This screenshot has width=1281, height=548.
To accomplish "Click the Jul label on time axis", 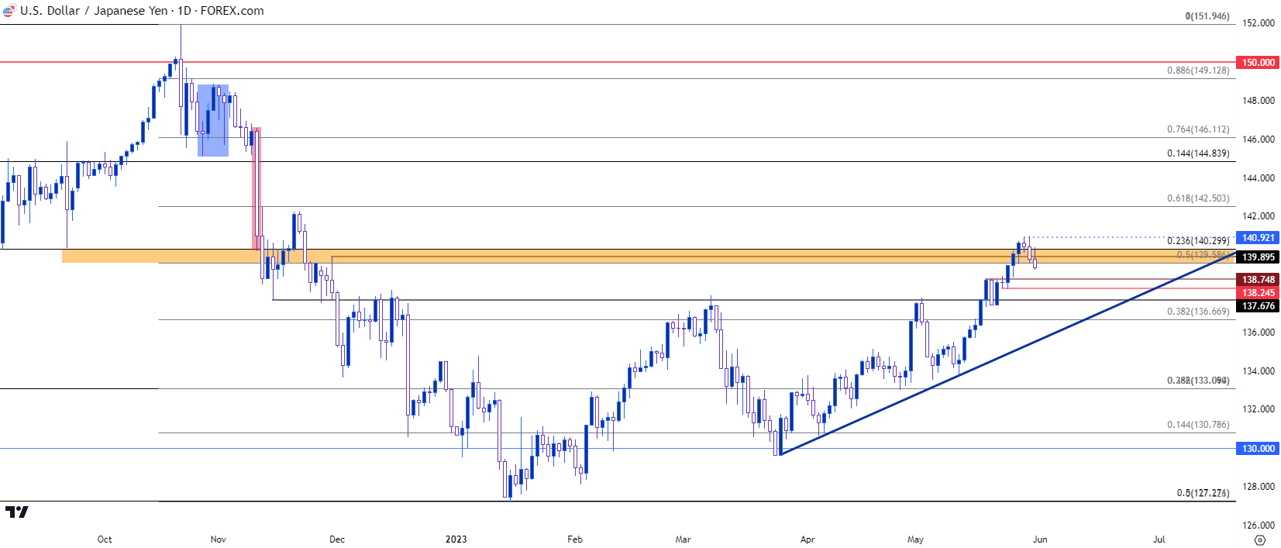I will [1159, 539].
